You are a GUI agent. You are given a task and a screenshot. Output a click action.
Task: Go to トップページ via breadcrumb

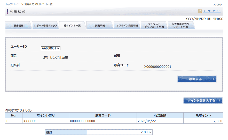click(12, 4)
